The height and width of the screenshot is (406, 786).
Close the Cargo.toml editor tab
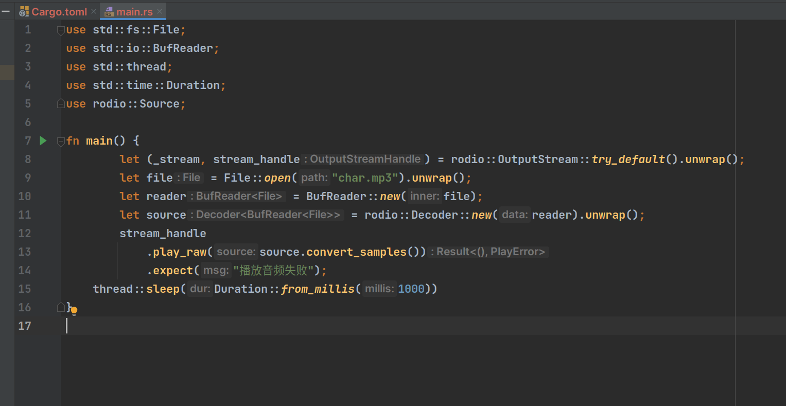94,11
